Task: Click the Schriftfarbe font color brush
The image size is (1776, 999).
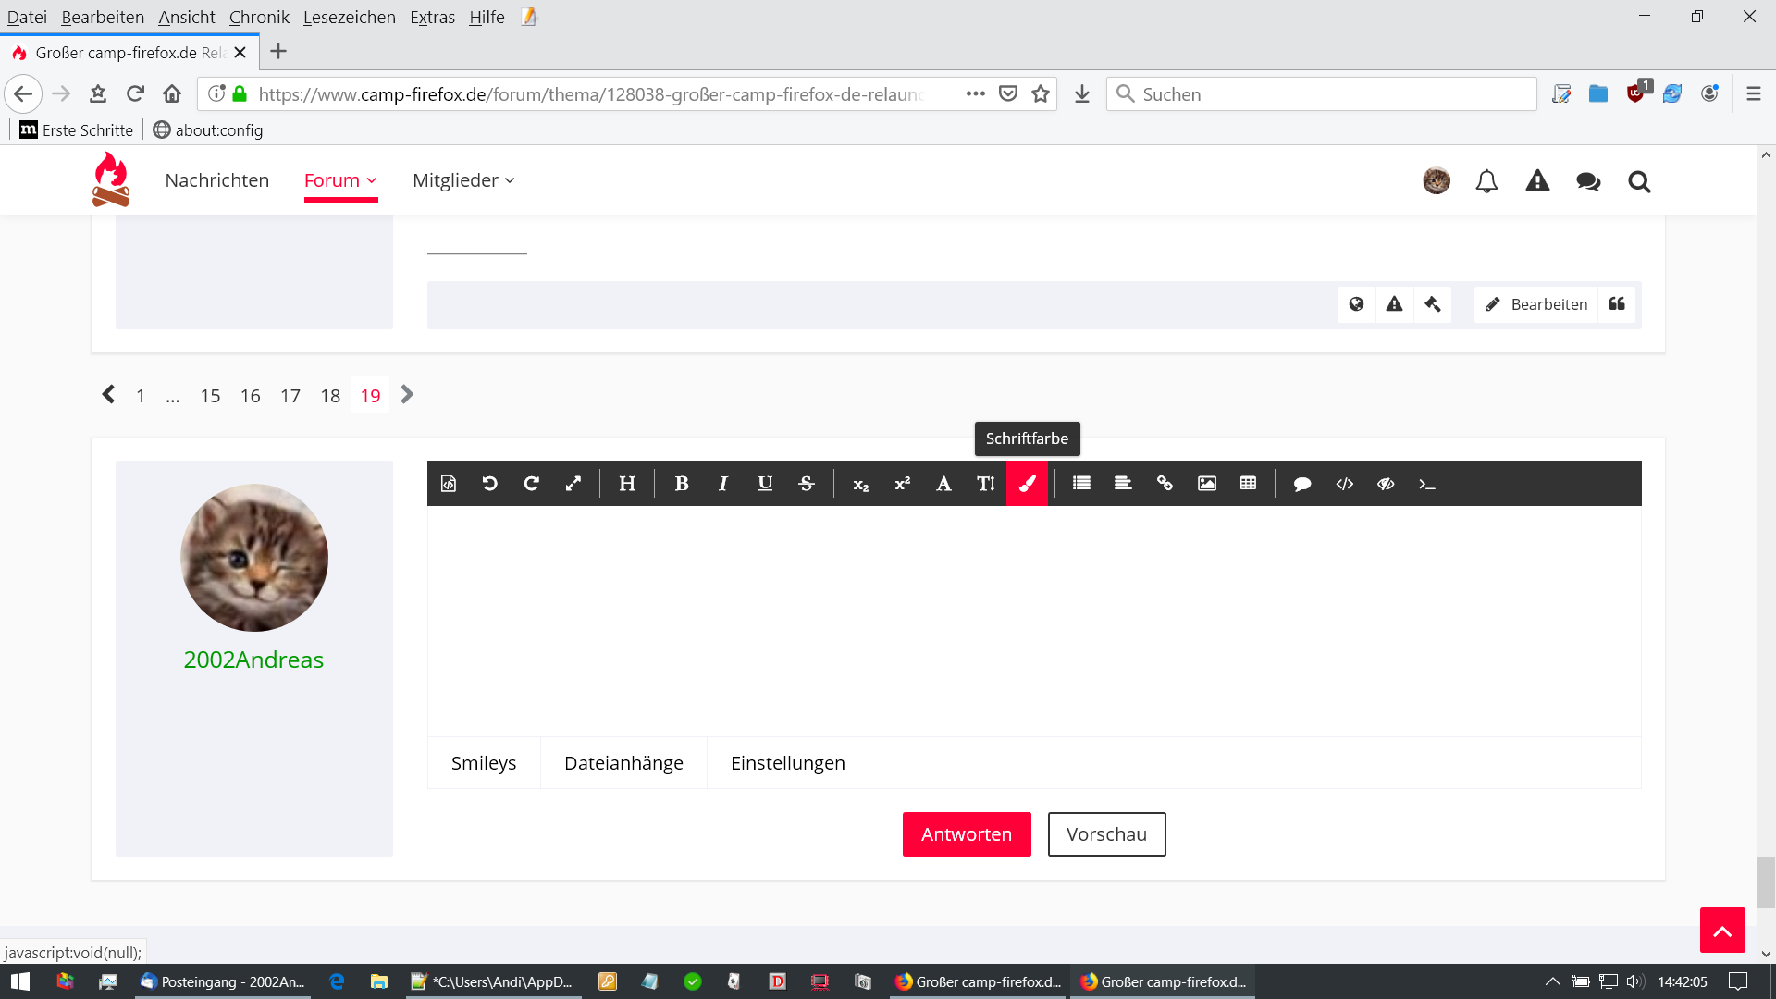Action: click(1027, 484)
